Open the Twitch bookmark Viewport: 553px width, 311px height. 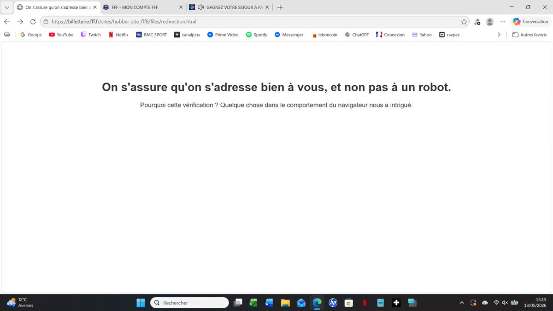pos(91,35)
